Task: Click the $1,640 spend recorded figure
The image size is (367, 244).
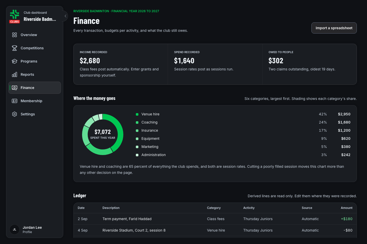Action: [x=184, y=61]
